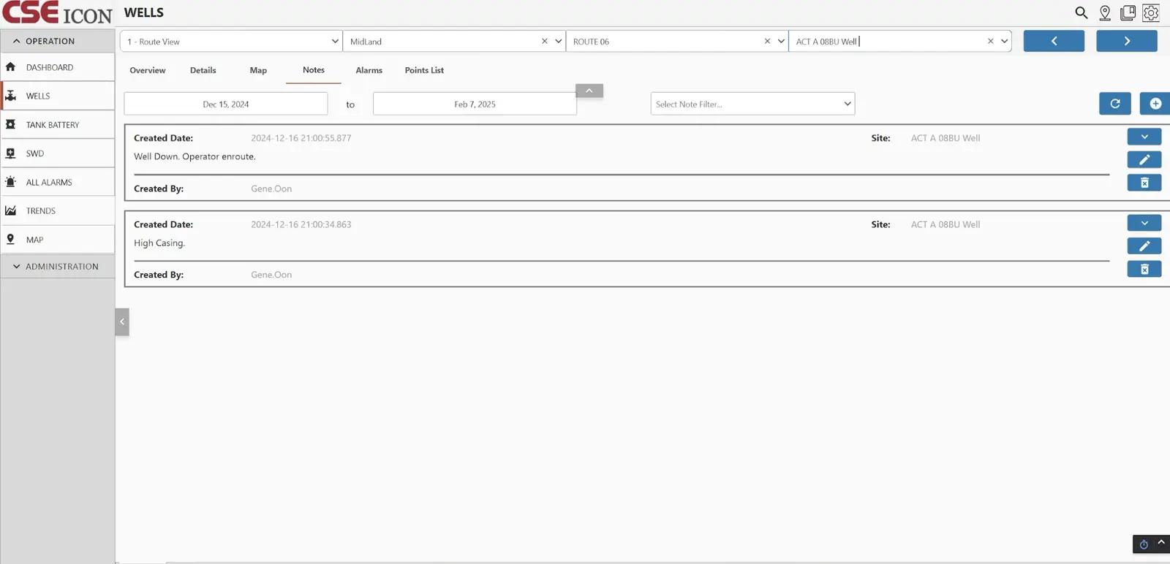Click the refresh notes button
Screen dimensions: 1170x564
tap(1114, 104)
